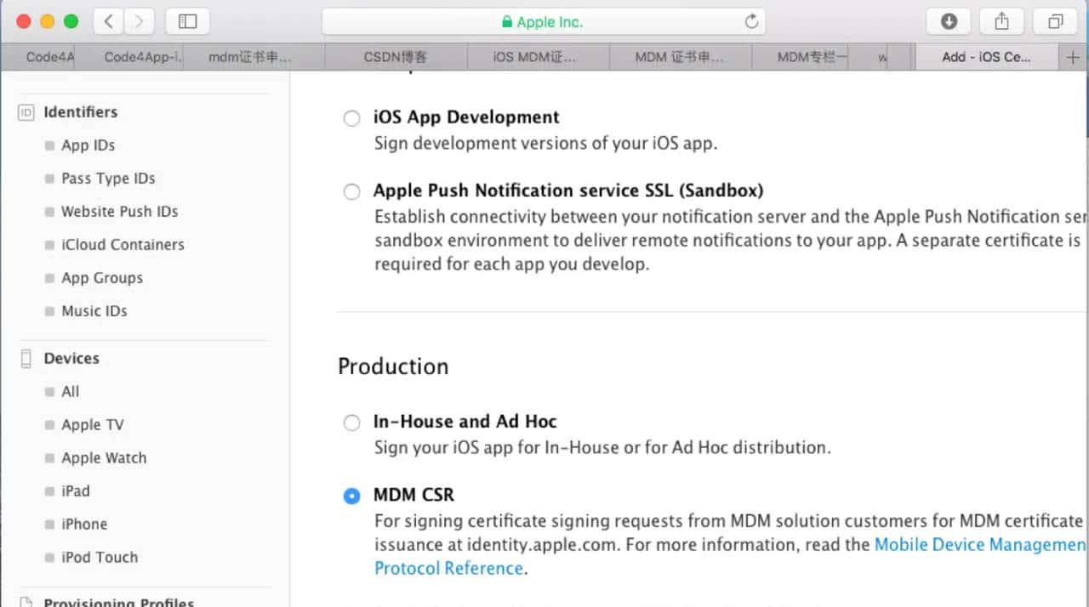Screen dimensions: 1089x607
Task: Open the Mobile Device Management Protocol Reference link
Action: click(x=978, y=544)
